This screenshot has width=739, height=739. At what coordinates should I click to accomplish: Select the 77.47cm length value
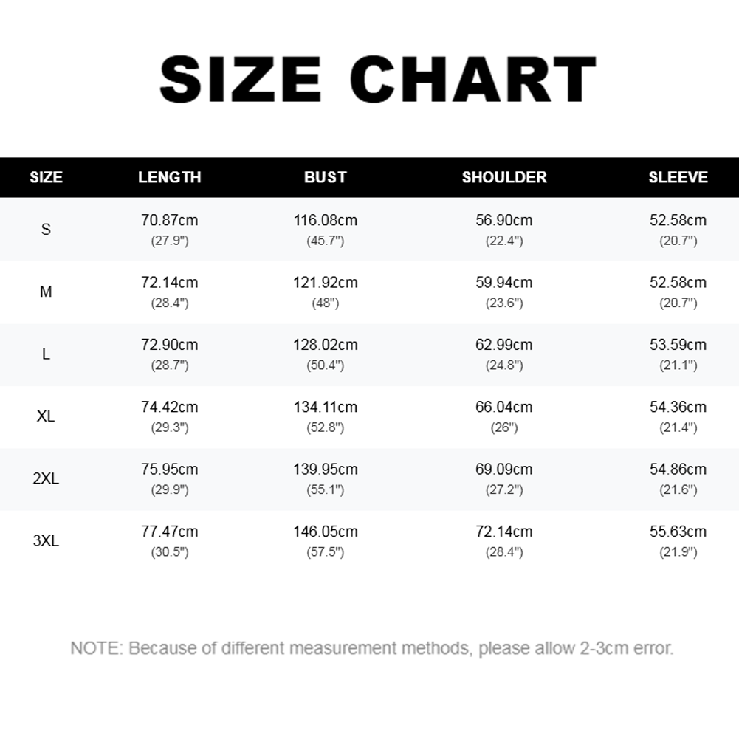[170, 531]
